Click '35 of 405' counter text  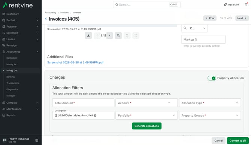(x=226, y=18)
